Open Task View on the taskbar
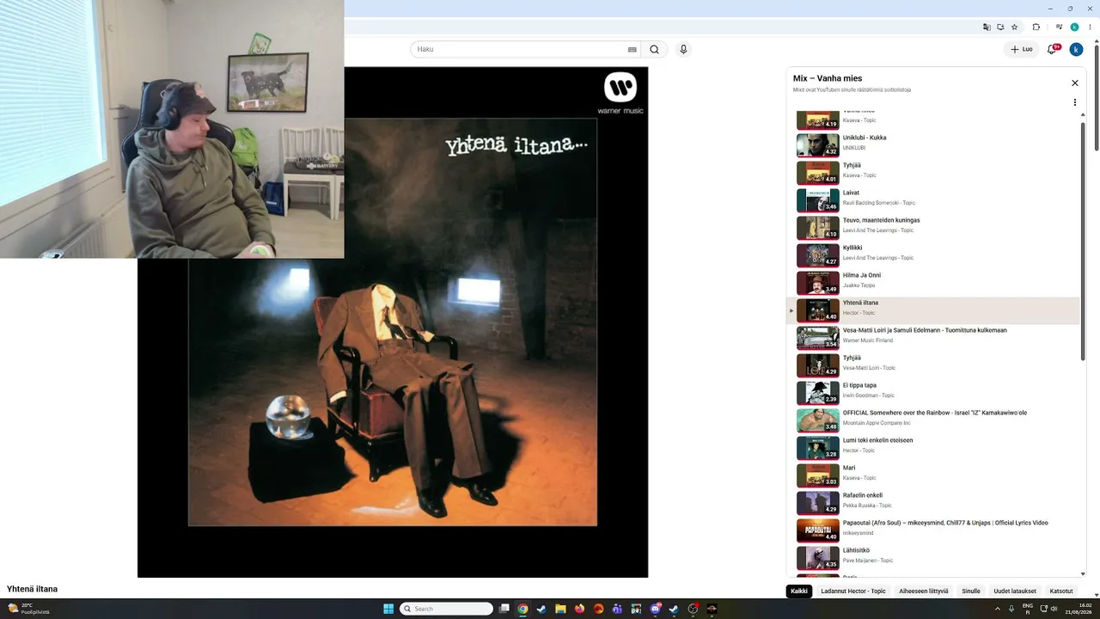Screen dimensions: 1100x619 (504, 609)
